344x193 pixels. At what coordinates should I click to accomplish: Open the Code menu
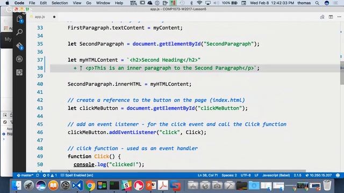pyautogui.click(x=19, y=3)
